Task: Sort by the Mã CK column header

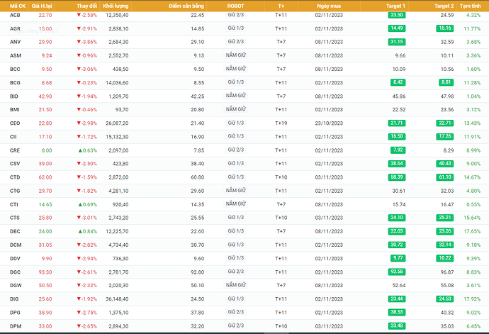Action: click(15, 5)
